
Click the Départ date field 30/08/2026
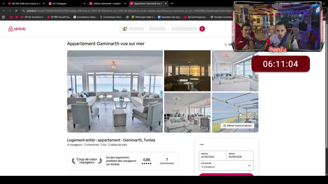click(240, 156)
